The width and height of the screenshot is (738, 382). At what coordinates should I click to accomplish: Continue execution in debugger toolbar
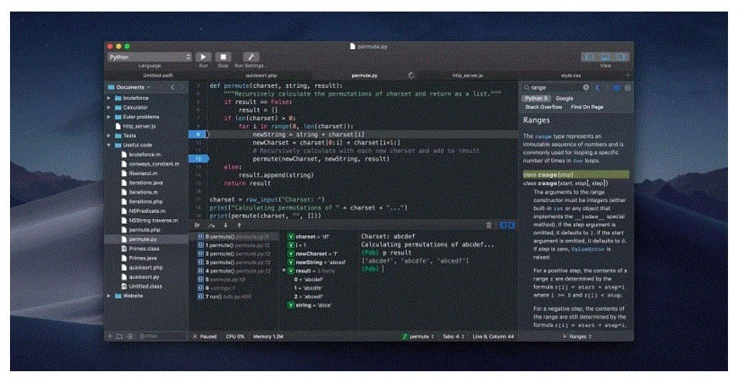[197, 225]
